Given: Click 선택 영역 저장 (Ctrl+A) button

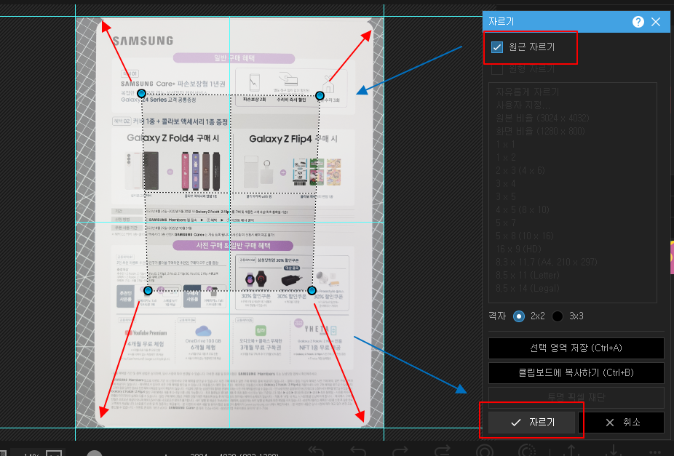Looking at the screenshot, I should (576, 348).
